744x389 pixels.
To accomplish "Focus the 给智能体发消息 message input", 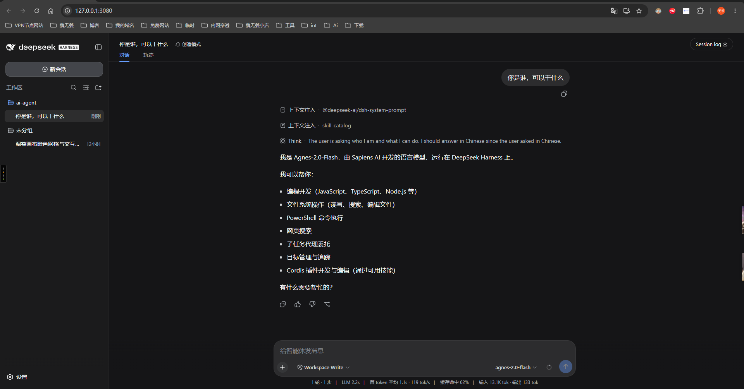I will [x=424, y=351].
